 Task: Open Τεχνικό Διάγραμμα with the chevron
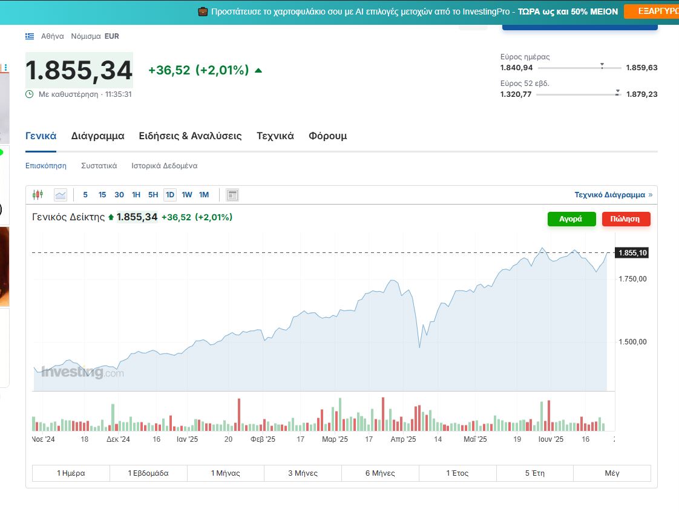[613, 195]
